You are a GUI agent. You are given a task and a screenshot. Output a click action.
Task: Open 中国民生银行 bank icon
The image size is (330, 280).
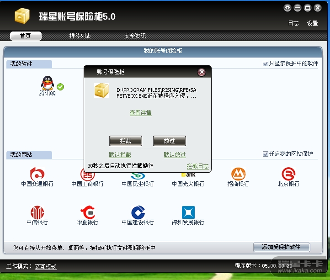[138, 176]
